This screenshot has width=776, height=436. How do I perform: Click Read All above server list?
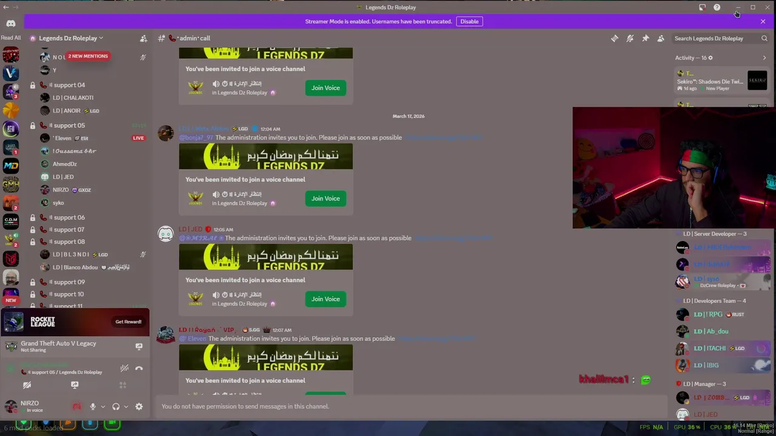(11, 38)
